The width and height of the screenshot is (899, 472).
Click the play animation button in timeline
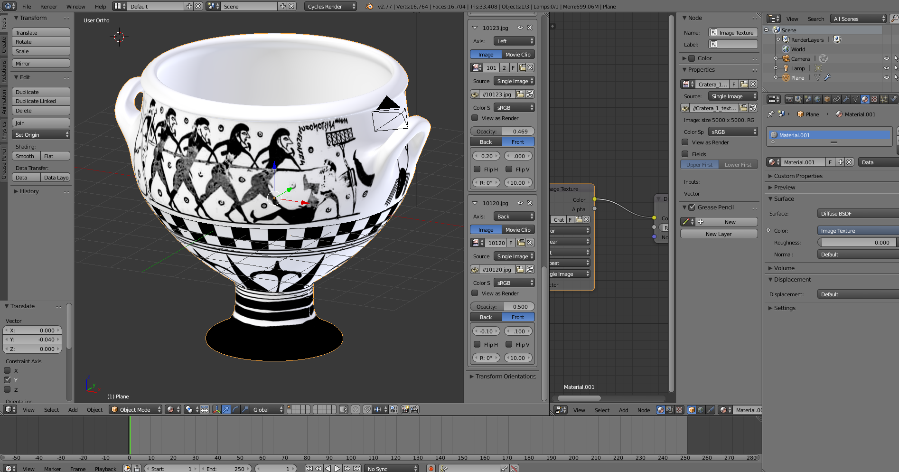point(337,469)
